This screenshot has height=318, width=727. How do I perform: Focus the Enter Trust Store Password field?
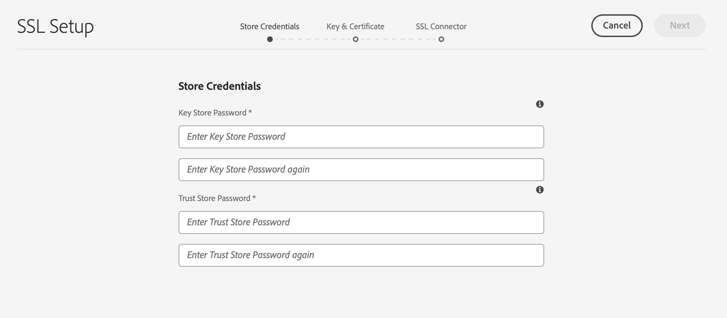pyautogui.click(x=361, y=222)
